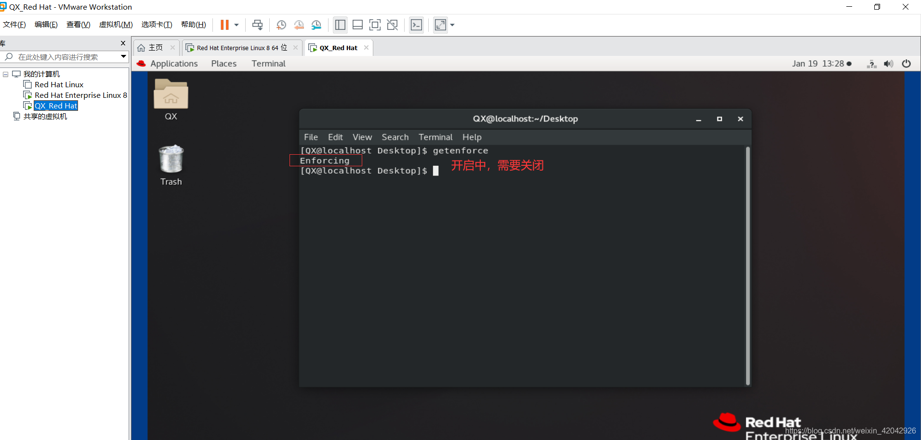Close the library panel
Image resolution: width=921 pixels, height=440 pixels.
[123, 43]
